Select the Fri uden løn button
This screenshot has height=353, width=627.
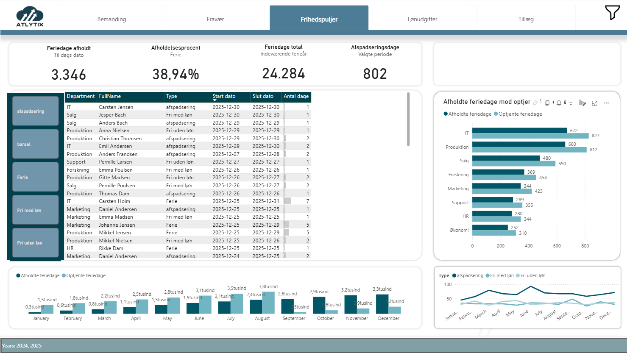[x=36, y=243]
